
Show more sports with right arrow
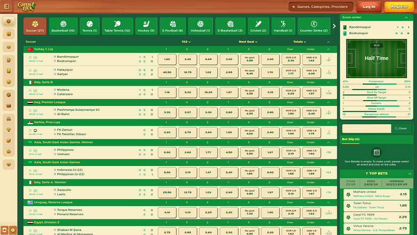click(334, 26)
